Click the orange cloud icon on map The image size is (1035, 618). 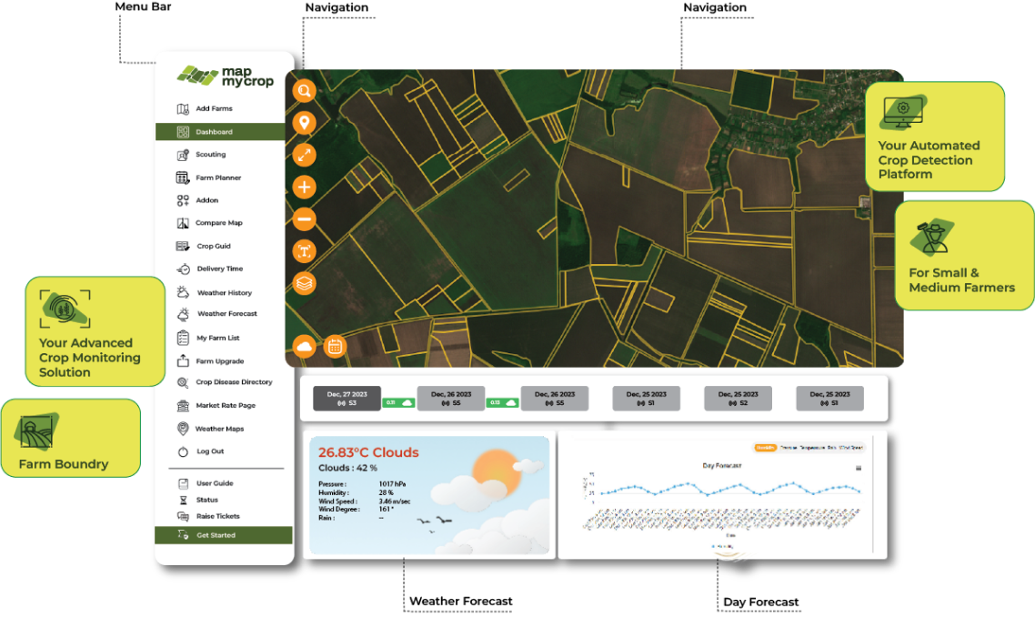coord(304,347)
